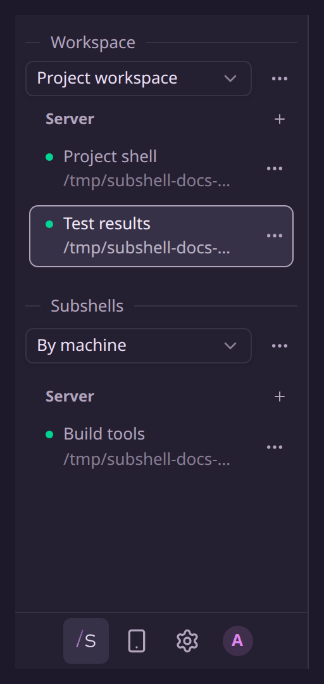Open the Subshells selector options menu (three dots)
Screen dimensions: 324x684
click(x=280, y=346)
